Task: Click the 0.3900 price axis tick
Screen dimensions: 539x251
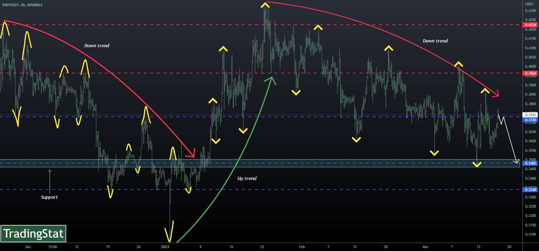Action: (x=530, y=85)
